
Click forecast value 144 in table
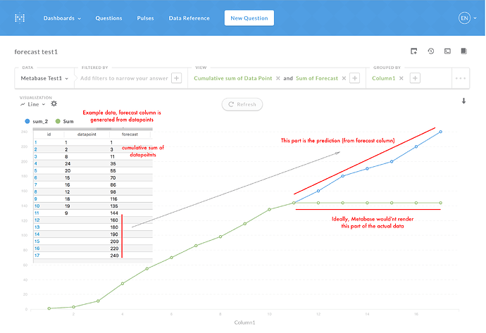click(x=114, y=213)
